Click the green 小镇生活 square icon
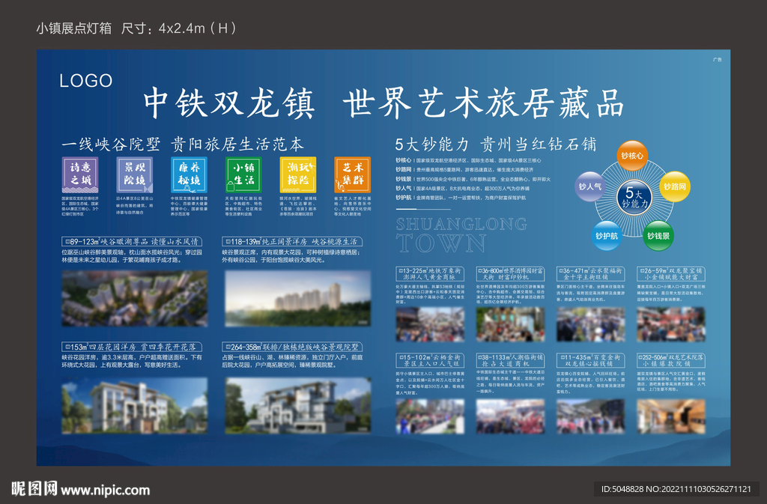This screenshot has height=504, width=767. (243, 174)
